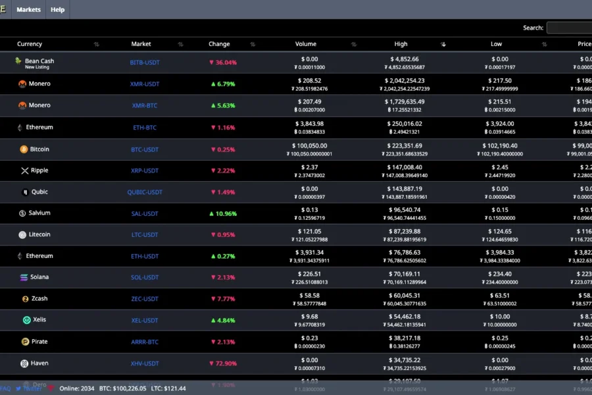Click the Zcash coin icon

[25, 299]
